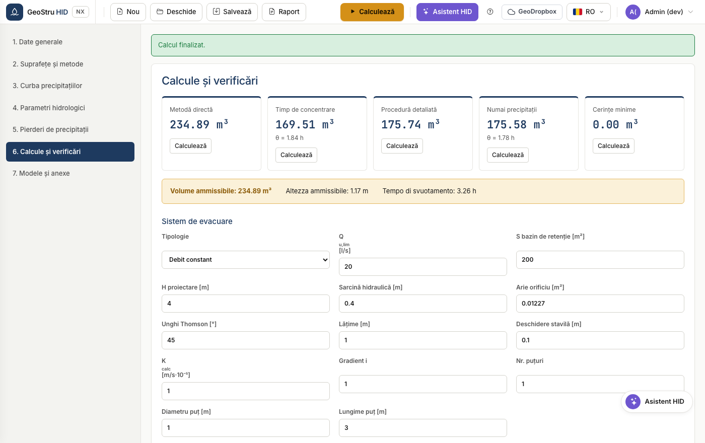Click the Diametru puț input field
Image resolution: width=705 pixels, height=443 pixels.
246,428
